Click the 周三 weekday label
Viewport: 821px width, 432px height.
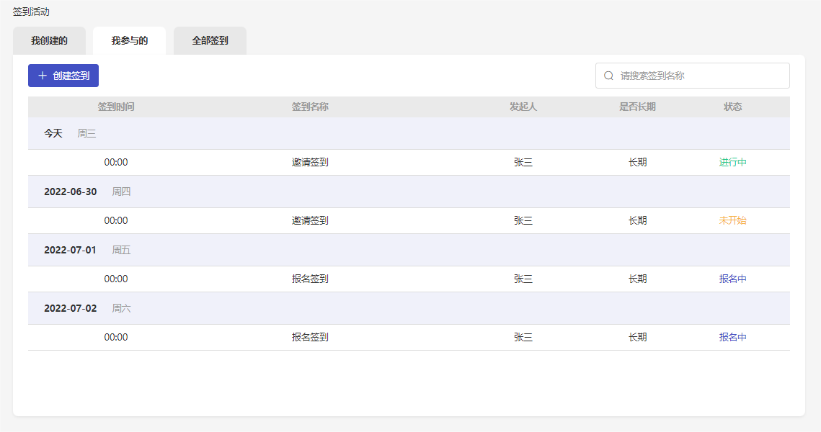tap(86, 133)
